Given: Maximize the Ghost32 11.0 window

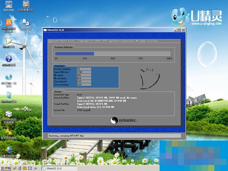Looking at the screenshot, I should click(x=179, y=30).
